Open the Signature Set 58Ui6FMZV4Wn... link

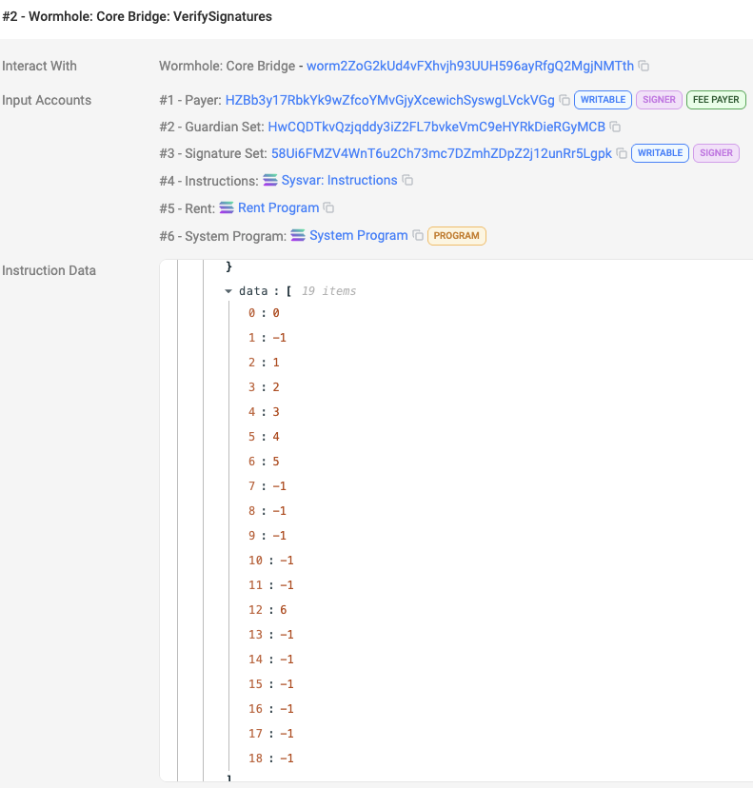tap(442, 153)
